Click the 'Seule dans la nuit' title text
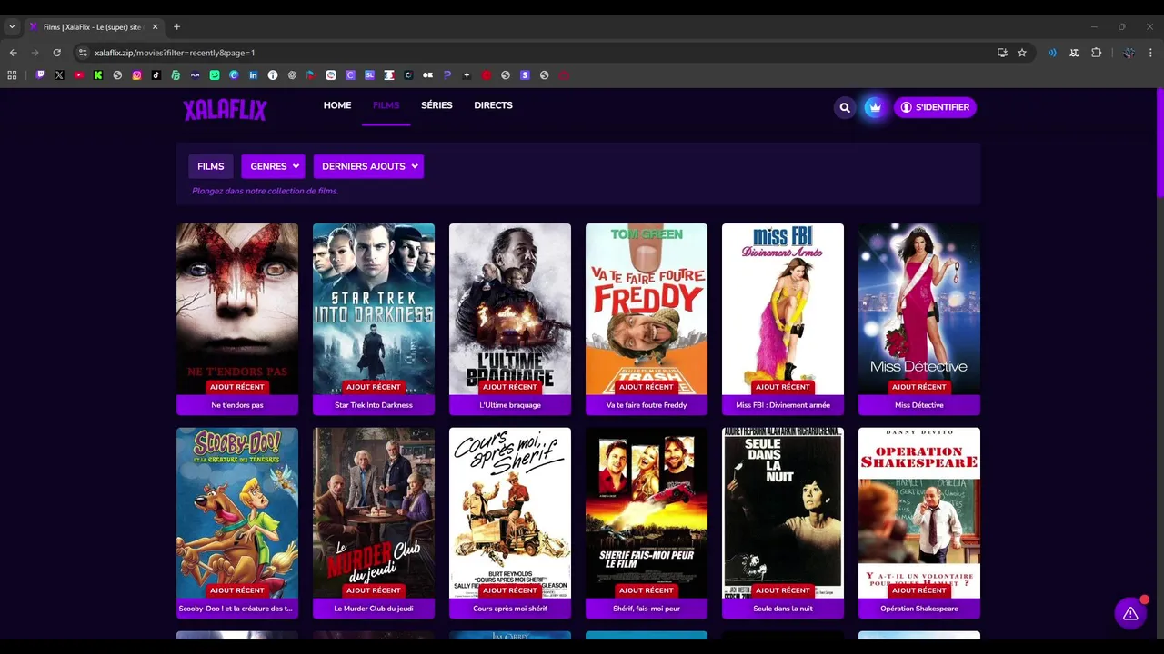 783,609
